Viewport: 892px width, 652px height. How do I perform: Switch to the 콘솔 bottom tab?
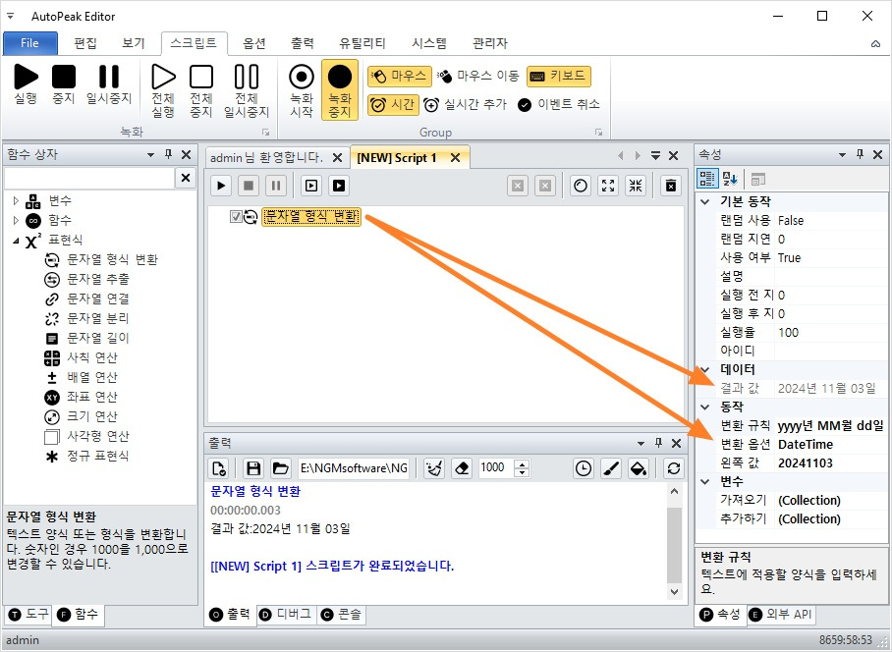pyautogui.click(x=343, y=615)
